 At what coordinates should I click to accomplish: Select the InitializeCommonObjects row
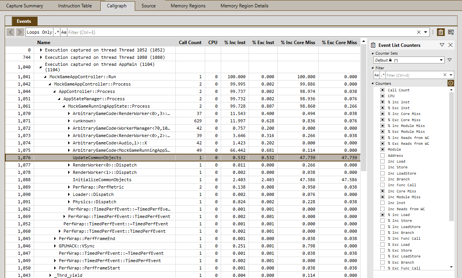pyautogui.click(x=183, y=180)
